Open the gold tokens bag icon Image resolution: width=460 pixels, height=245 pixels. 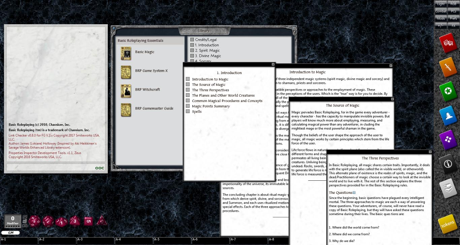tap(448, 224)
